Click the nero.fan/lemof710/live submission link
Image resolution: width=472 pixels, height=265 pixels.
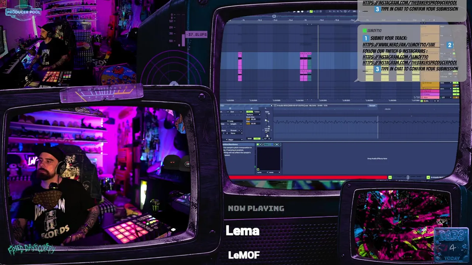(x=399, y=45)
